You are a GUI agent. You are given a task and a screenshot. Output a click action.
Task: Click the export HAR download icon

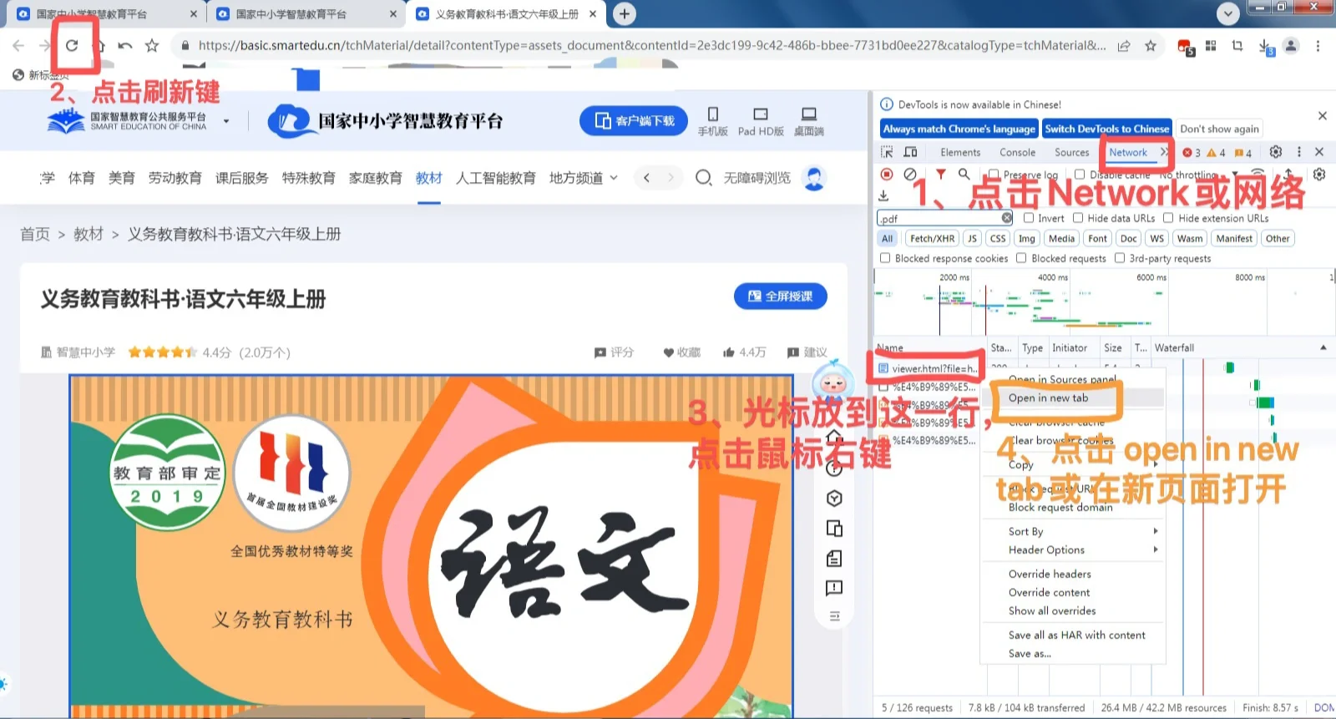point(883,195)
